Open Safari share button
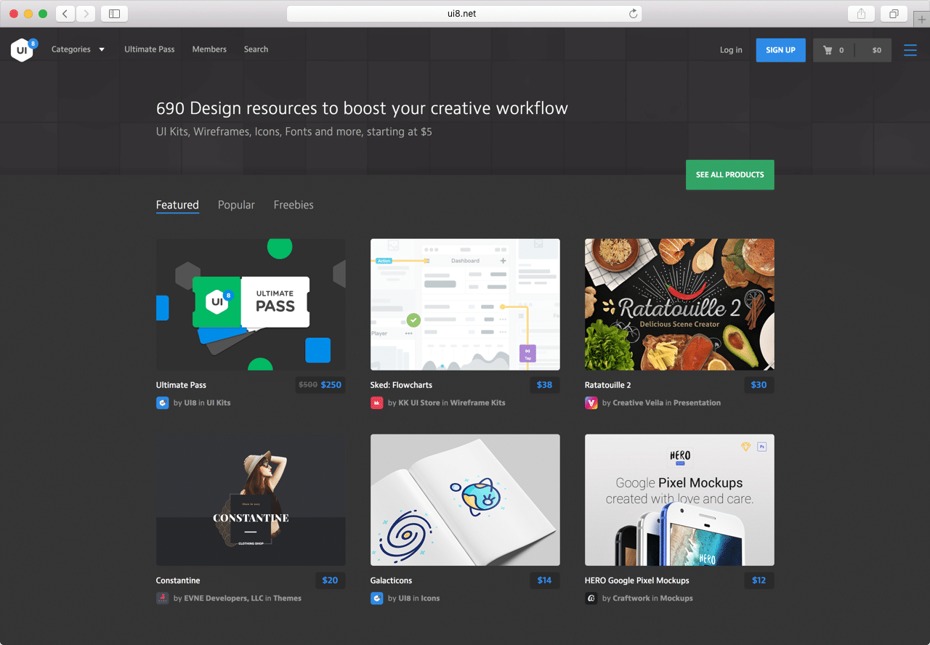 pyautogui.click(x=861, y=14)
